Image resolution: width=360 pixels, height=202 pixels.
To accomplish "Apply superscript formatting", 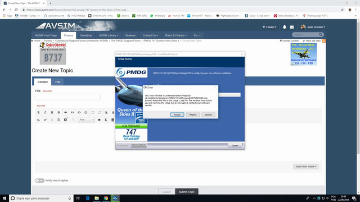I will (45, 120).
